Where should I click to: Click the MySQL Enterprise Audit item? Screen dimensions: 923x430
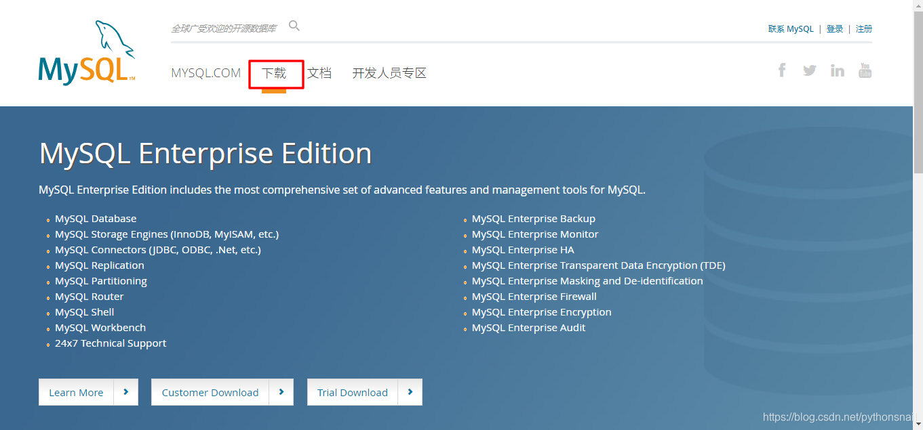click(529, 328)
